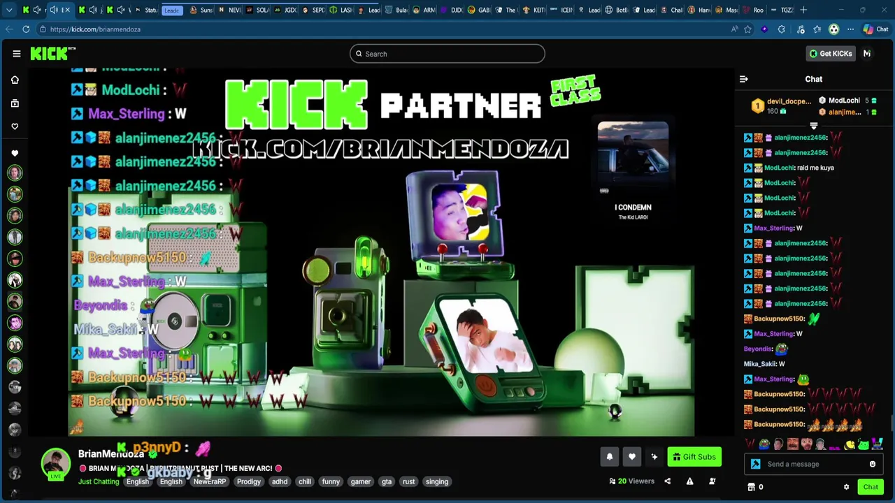Open chat settings gear icon
Viewport: 895px width, 503px height.
pos(846,487)
